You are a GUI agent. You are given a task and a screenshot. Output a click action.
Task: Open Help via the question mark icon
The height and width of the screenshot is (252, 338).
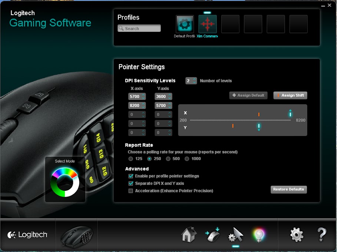(x=321, y=235)
